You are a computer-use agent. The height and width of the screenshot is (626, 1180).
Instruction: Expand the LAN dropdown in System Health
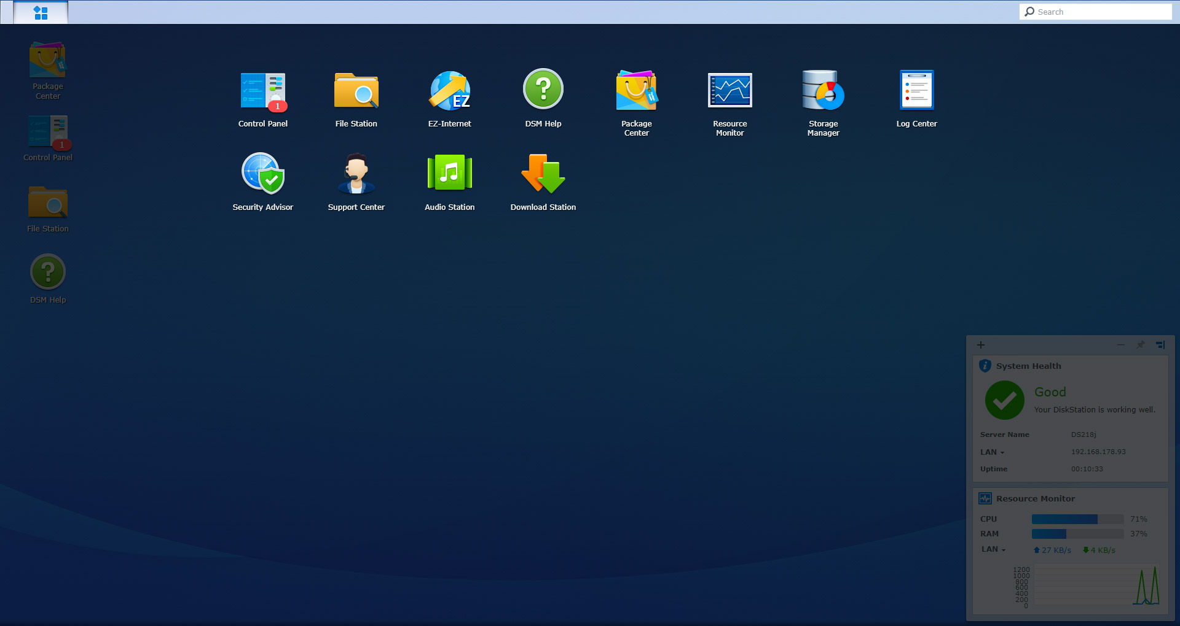pyautogui.click(x=992, y=452)
